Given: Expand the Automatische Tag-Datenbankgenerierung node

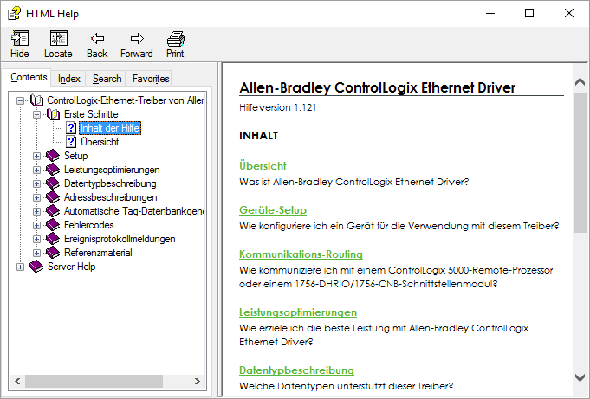Looking at the screenshot, I should coord(36,211).
